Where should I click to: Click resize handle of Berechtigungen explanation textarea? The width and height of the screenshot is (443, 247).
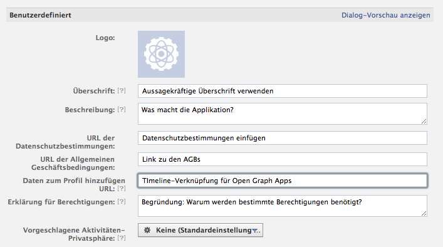click(424, 214)
